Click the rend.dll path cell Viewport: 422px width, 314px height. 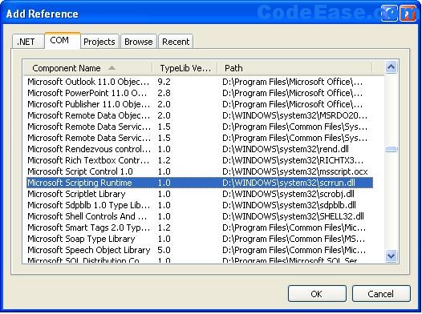[x=286, y=149]
